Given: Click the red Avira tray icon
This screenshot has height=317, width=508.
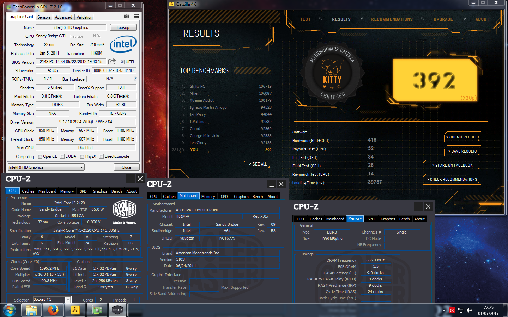Looking at the screenshot, I should pos(452,310).
